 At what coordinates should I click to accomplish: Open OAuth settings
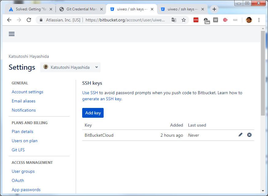pos(18,180)
